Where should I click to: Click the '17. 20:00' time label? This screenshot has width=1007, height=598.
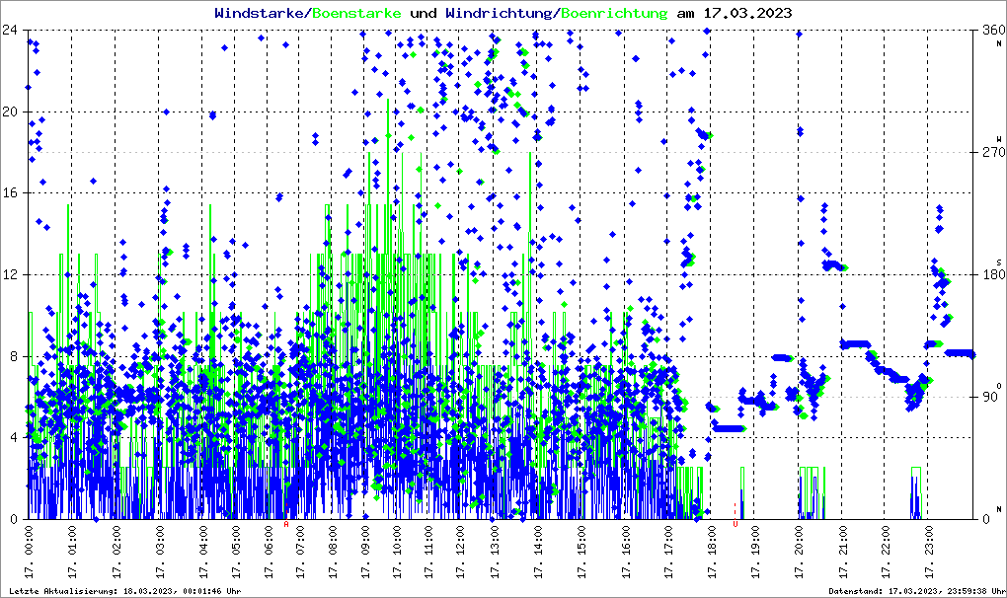pos(799,552)
